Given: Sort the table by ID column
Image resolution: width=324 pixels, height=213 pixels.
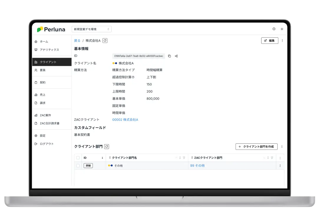Looking at the screenshot, I should [102, 158].
